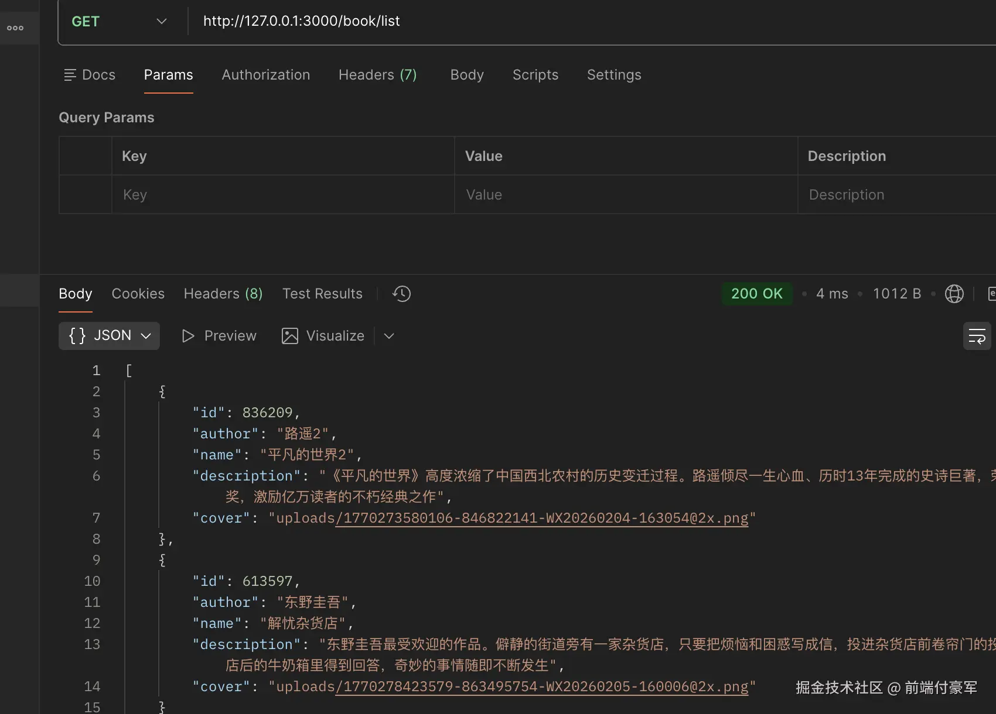The height and width of the screenshot is (714, 996).
Task: Click the Visualize button
Action: pos(323,336)
